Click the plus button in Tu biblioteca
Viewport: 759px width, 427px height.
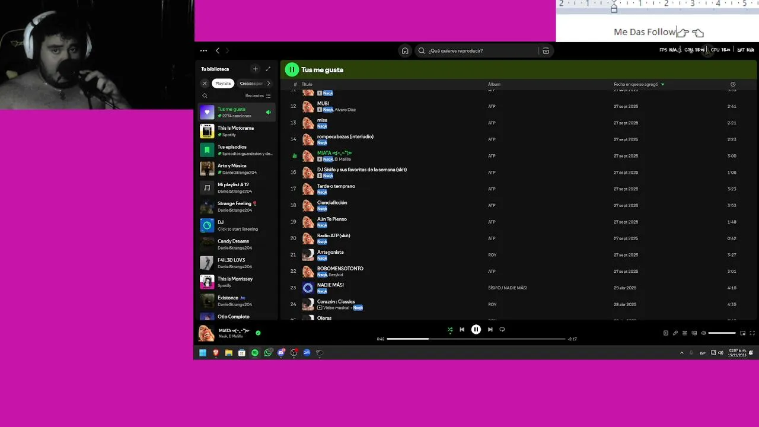click(255, 69)
